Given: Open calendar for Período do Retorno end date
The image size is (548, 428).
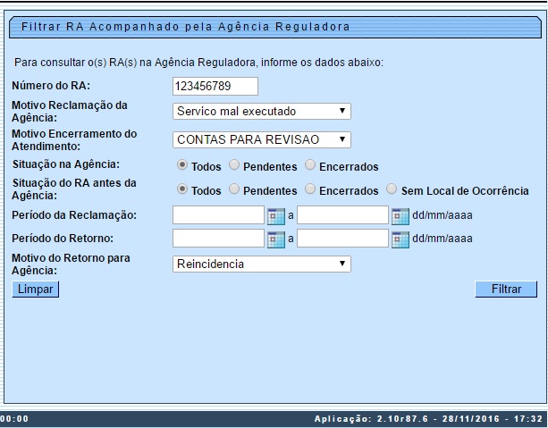Looking at the screenshot, I should click(400, 239).
